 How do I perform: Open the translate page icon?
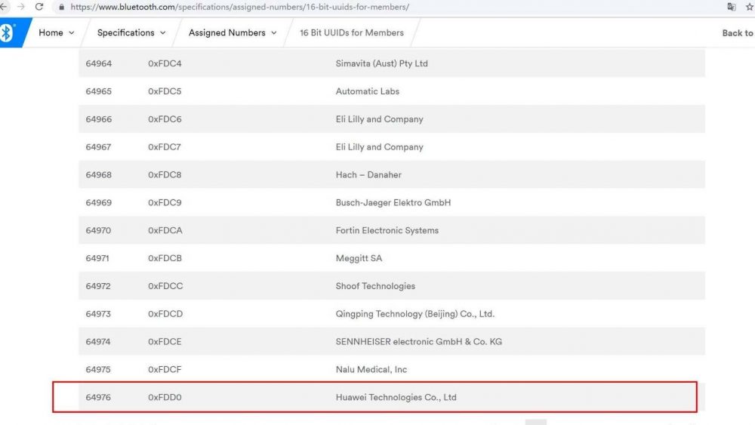[731, 7]
